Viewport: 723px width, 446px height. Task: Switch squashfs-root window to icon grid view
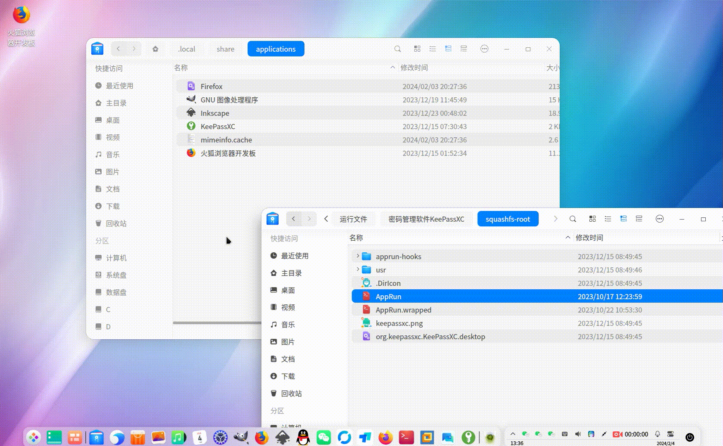[592, 219]
